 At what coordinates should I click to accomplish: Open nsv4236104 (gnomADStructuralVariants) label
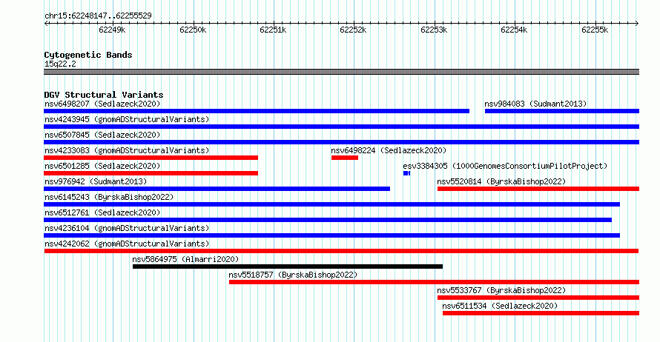127,228
